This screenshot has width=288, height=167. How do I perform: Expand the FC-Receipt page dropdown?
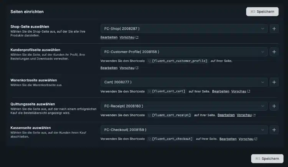point(184,106)
